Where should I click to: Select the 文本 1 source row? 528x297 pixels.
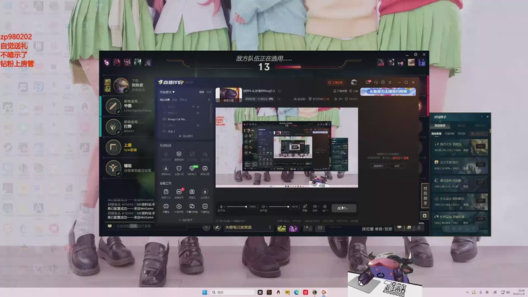pos(183,131)
